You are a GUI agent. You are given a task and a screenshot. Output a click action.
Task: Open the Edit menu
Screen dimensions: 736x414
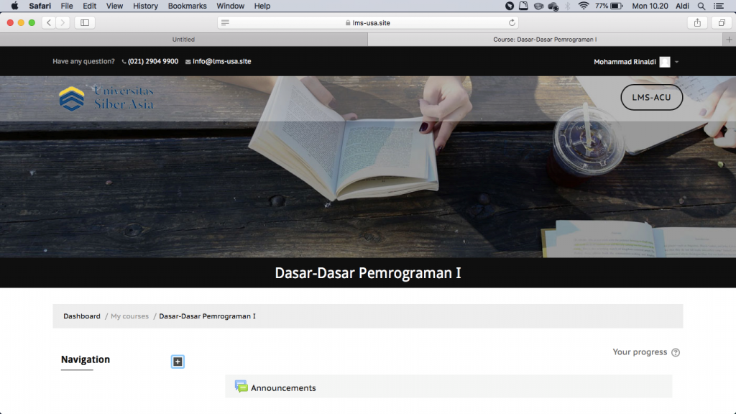pyautogui.click(x=89, y=6)
